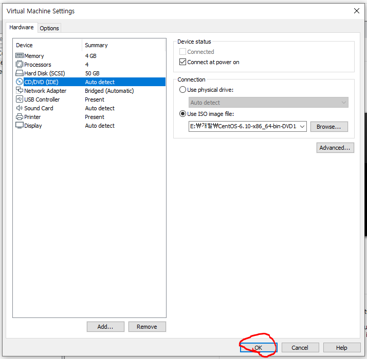Click the Bridged (Automatic) summary
Screen dimensions: 367x359
[x=109, y=91]
